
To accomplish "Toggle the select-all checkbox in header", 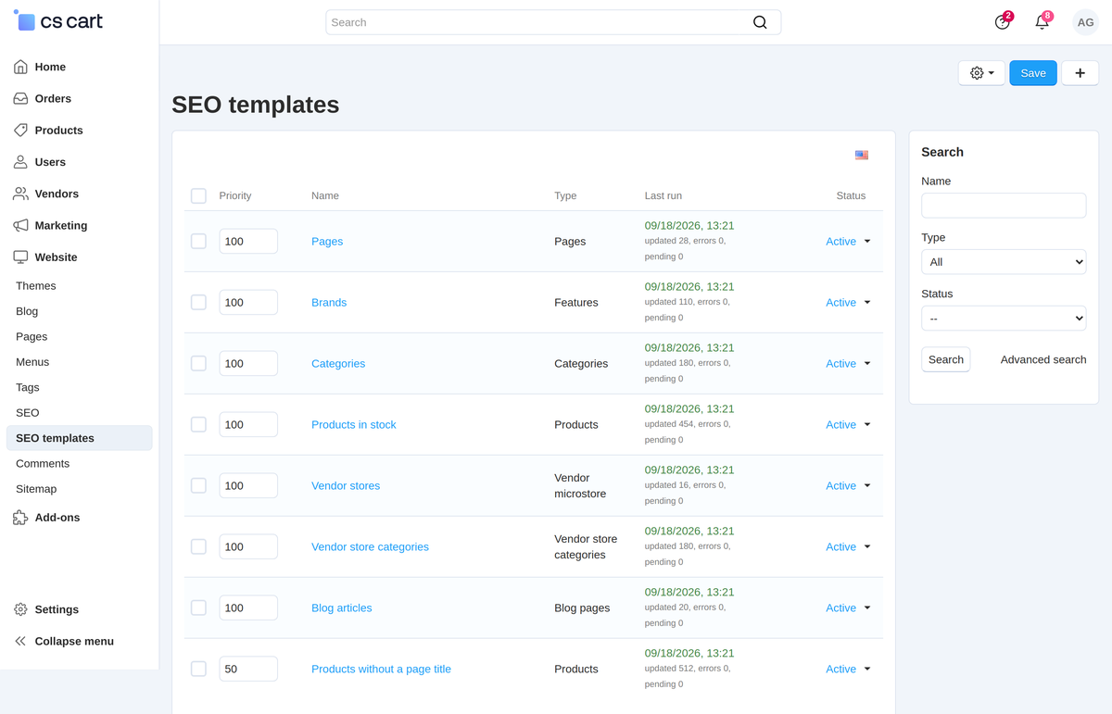I will 198,195.
